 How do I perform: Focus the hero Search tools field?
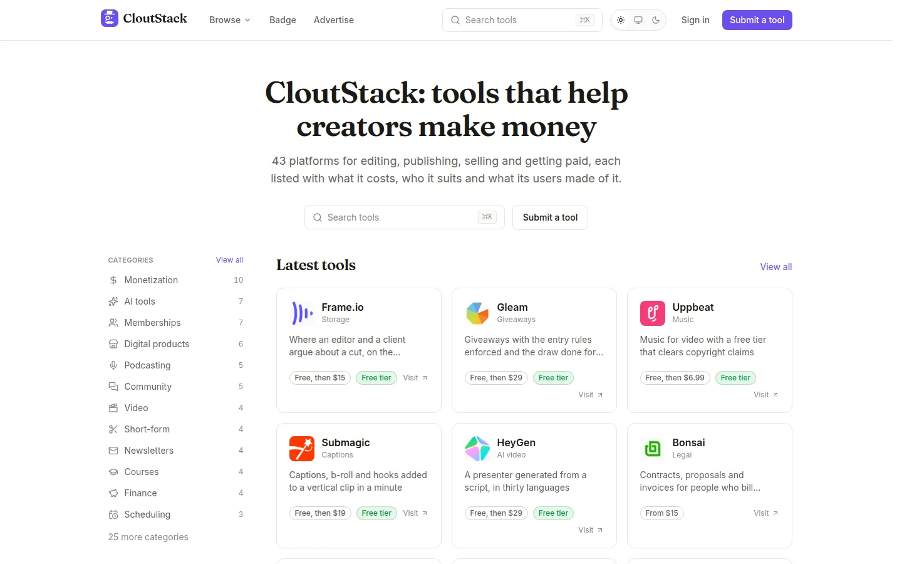pos(405,217)
